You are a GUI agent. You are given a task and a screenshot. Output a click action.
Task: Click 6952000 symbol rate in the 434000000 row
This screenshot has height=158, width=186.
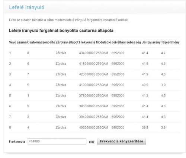[118, 53]
